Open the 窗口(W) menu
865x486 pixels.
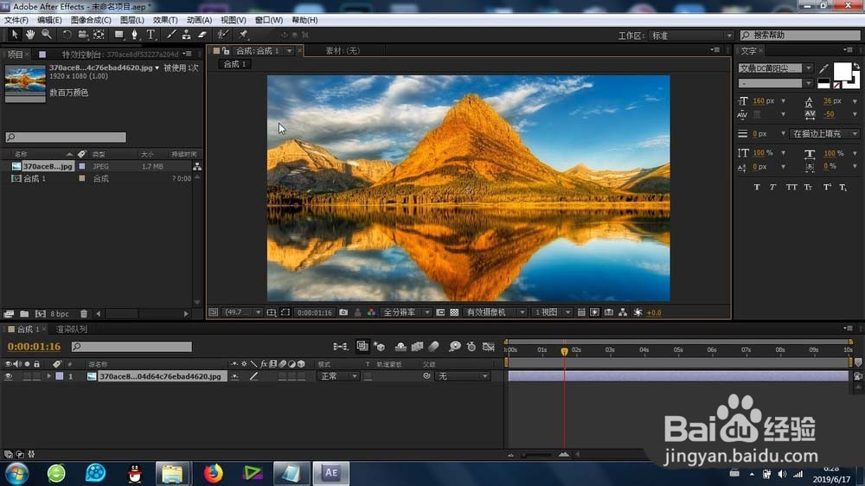(269, 20)
